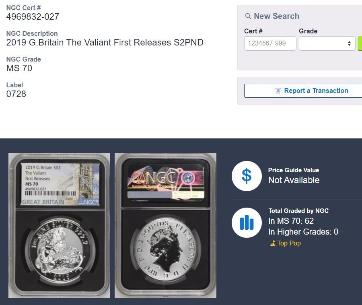Click the Price Guide Value Not Available text

(294, 180)
